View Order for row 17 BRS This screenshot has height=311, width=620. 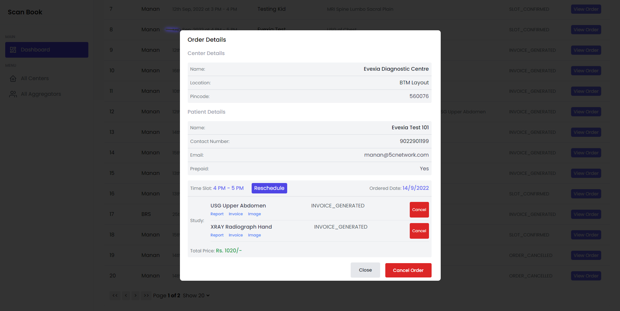pyautogui.click(x=586, y=214)
